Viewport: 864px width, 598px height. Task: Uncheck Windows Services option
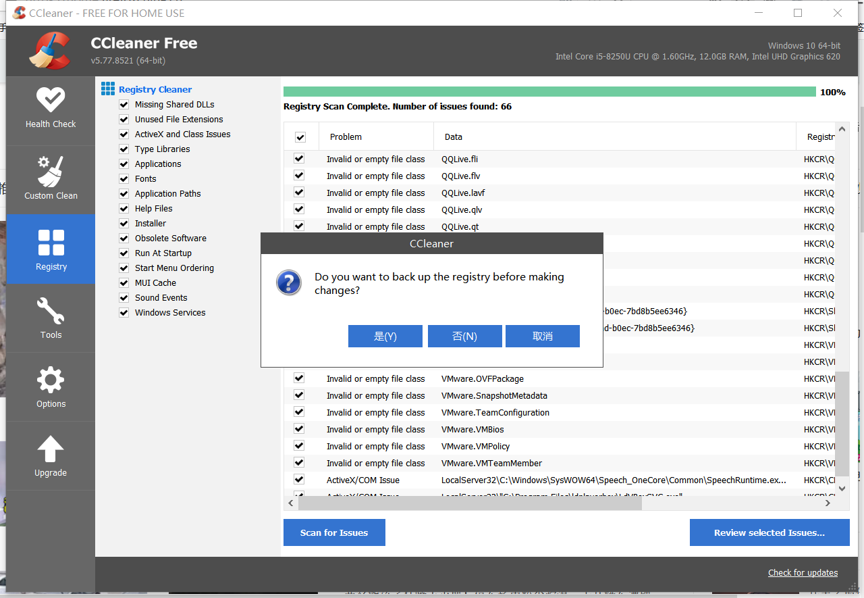(124, 313)
